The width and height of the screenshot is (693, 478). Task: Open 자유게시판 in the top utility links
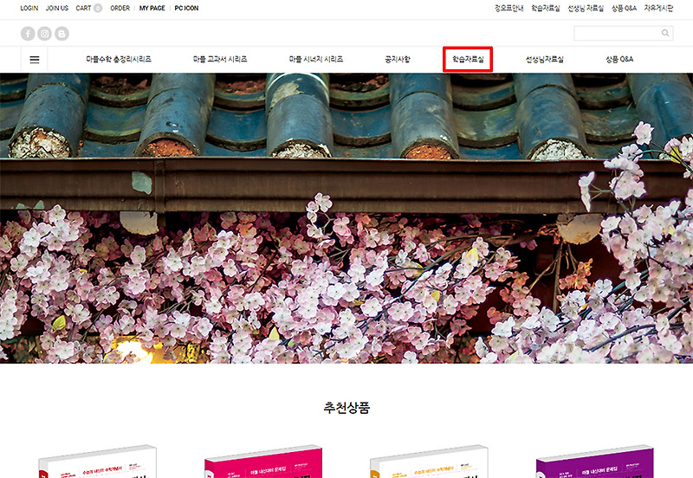coord(658,8)
